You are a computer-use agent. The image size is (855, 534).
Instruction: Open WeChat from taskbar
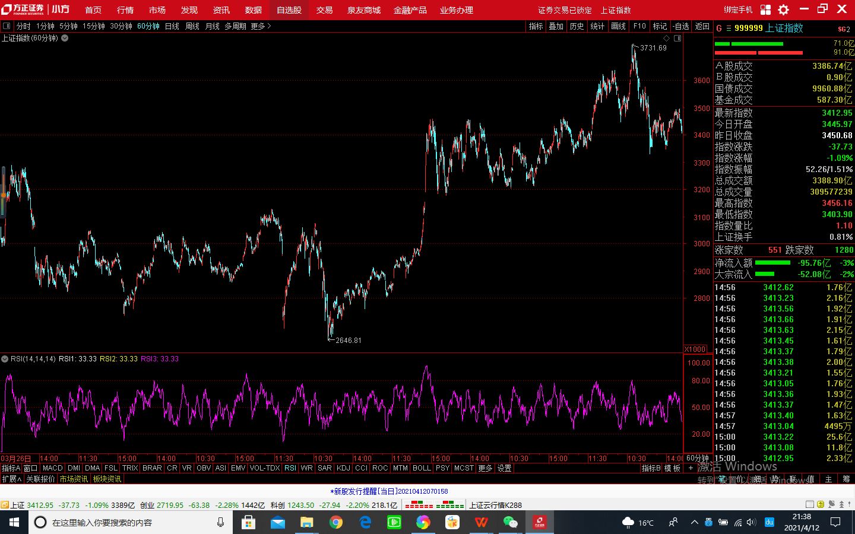[x=511, y=522]
